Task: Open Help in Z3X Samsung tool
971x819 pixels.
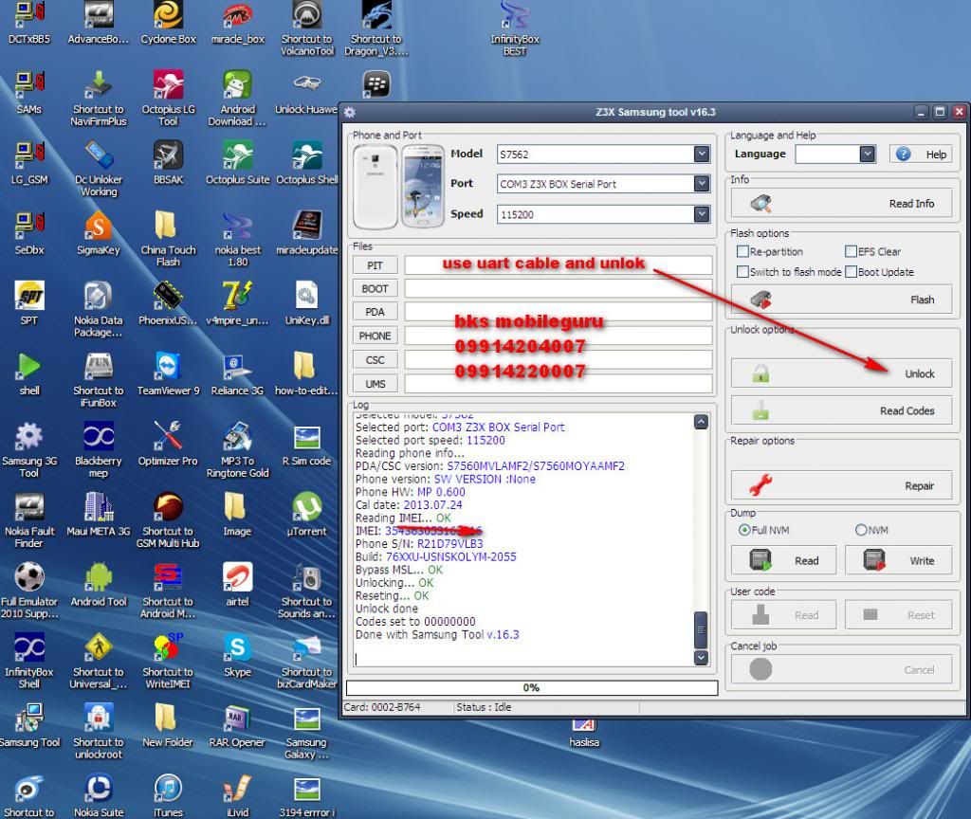Action: pyautogui.click(x=920, y=155)
